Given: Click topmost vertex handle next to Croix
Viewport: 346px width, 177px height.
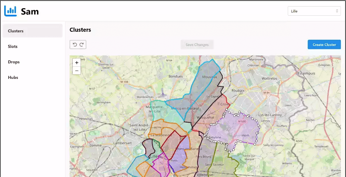Looking at the screenshot, I should pos(227,109).
